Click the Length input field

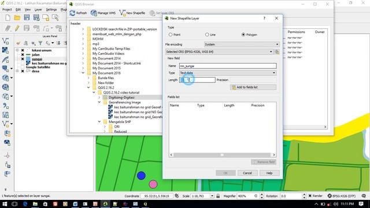point(197,80)
